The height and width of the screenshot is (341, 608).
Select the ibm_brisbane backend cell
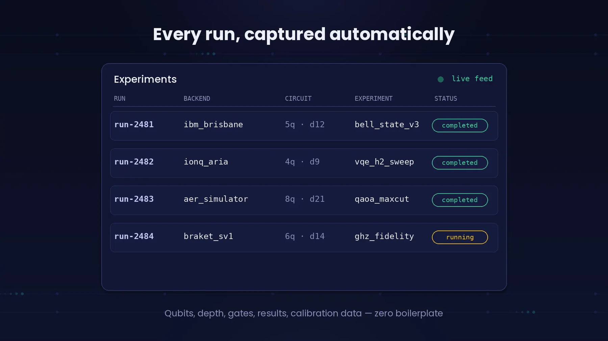point(213,125)
